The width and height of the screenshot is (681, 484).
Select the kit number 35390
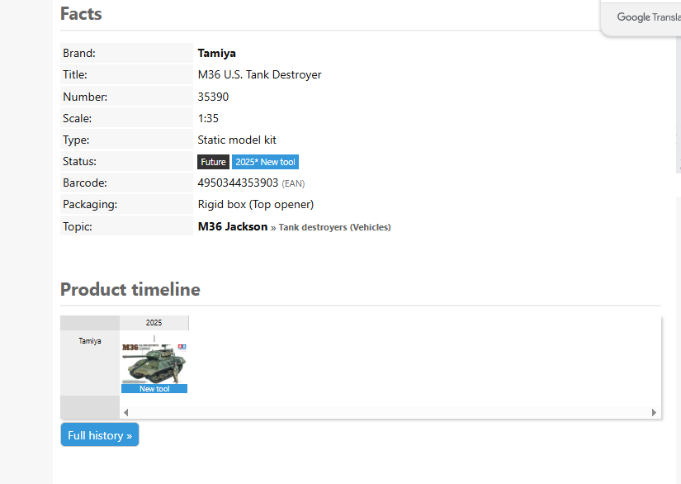[213, 97]
